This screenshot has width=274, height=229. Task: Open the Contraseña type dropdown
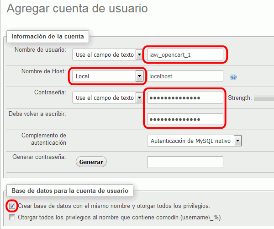108,98
